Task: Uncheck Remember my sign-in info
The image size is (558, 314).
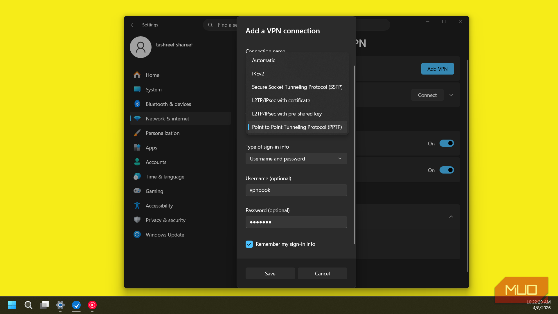Action: 249,244
